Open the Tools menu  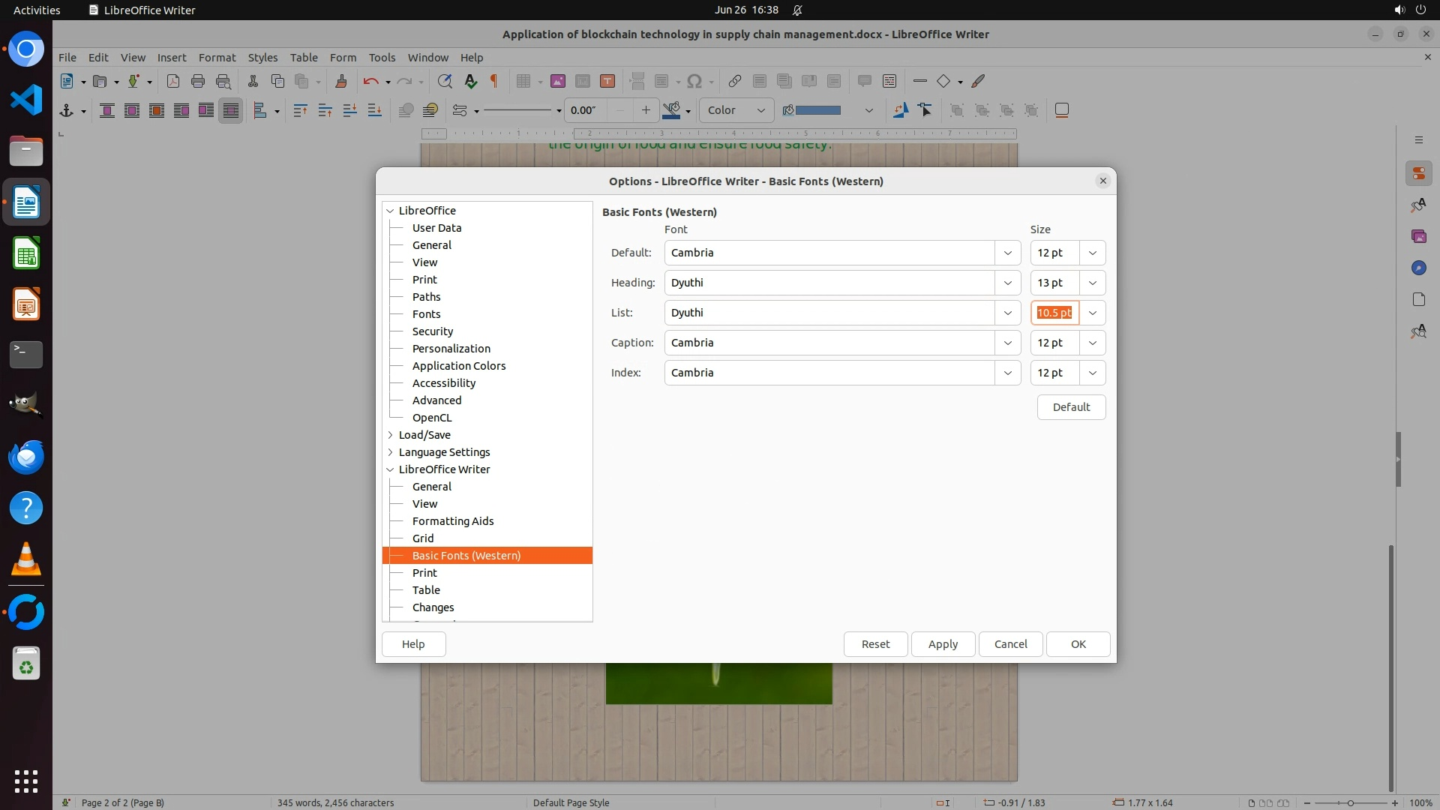[x=382, y=58]
